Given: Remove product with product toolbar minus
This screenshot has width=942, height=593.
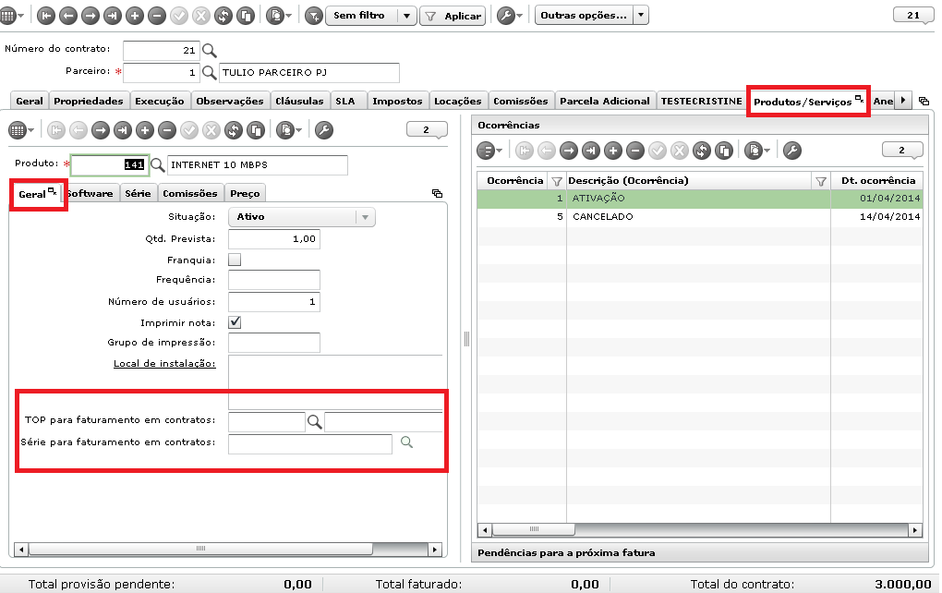Looking at the screenshot, I should [167, 129].
